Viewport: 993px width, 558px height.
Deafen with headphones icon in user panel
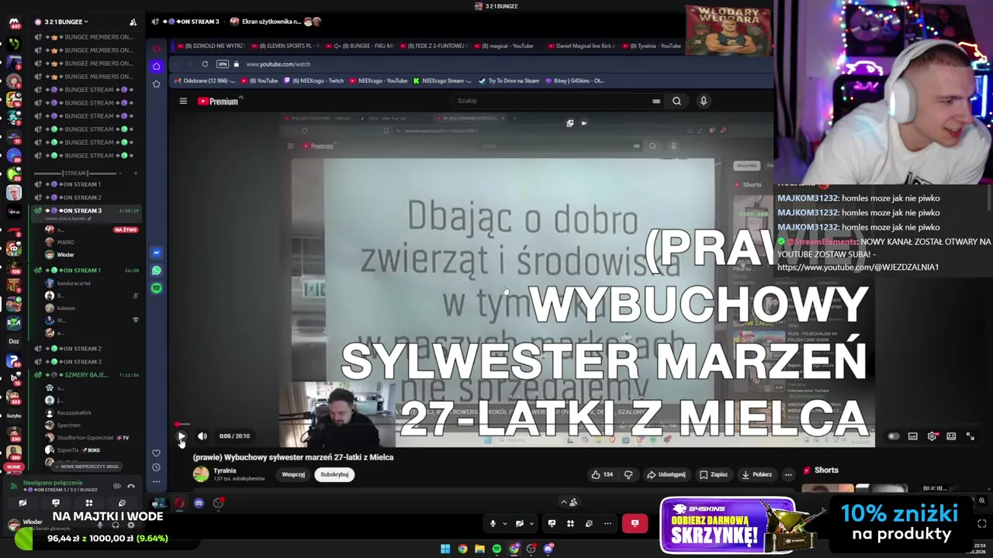(x=116, y=525)
